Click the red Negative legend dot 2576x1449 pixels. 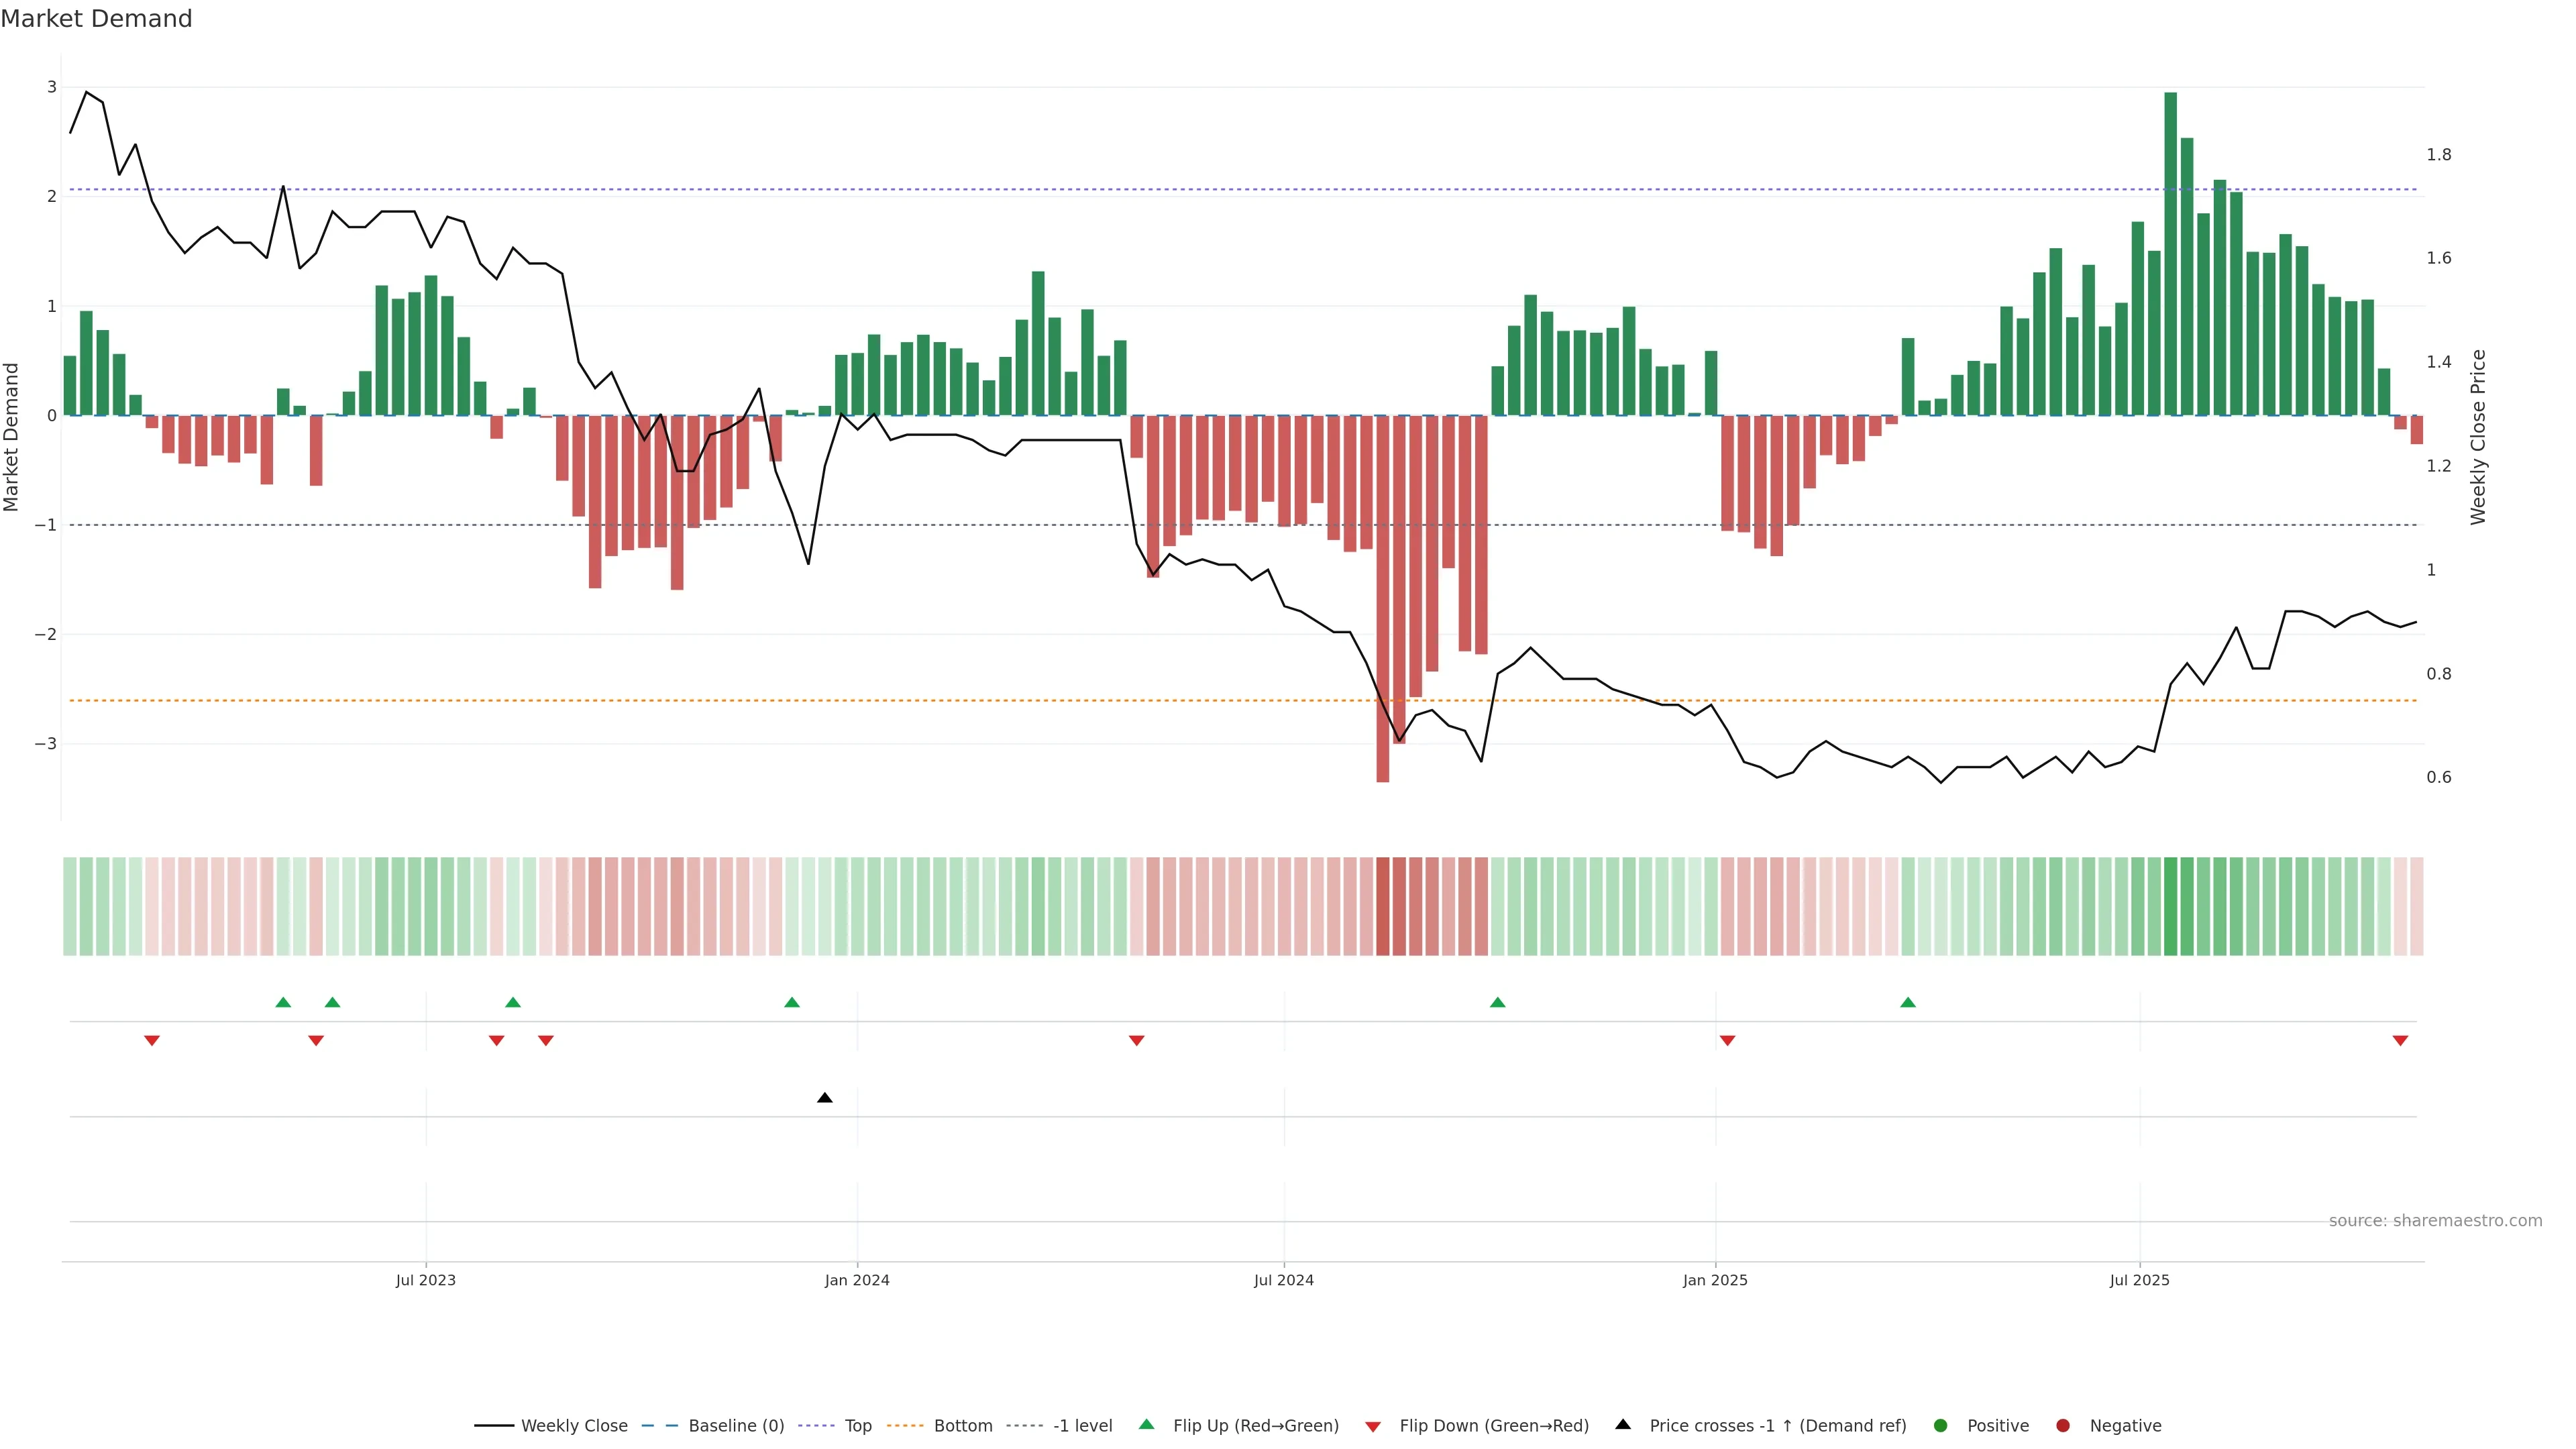click(x=2063, y=1426)
